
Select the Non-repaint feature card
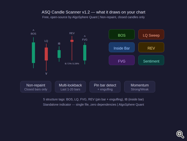pyautogui.click(x=36, y=87)
